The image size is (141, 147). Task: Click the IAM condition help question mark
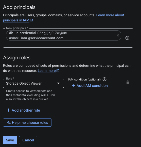104,79
